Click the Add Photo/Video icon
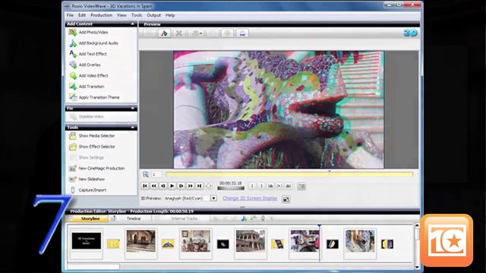Screen dimensions: 486x273 click(x=73, y=32)
